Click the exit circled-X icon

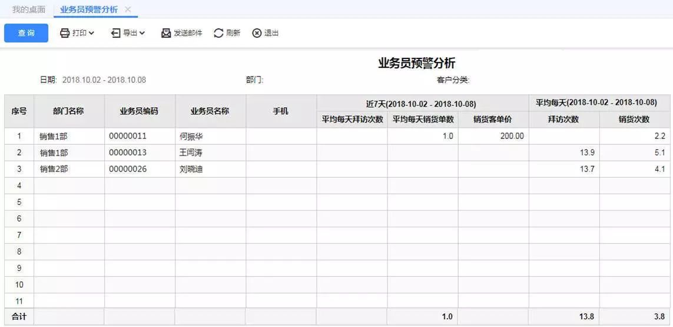click(257, 33)
